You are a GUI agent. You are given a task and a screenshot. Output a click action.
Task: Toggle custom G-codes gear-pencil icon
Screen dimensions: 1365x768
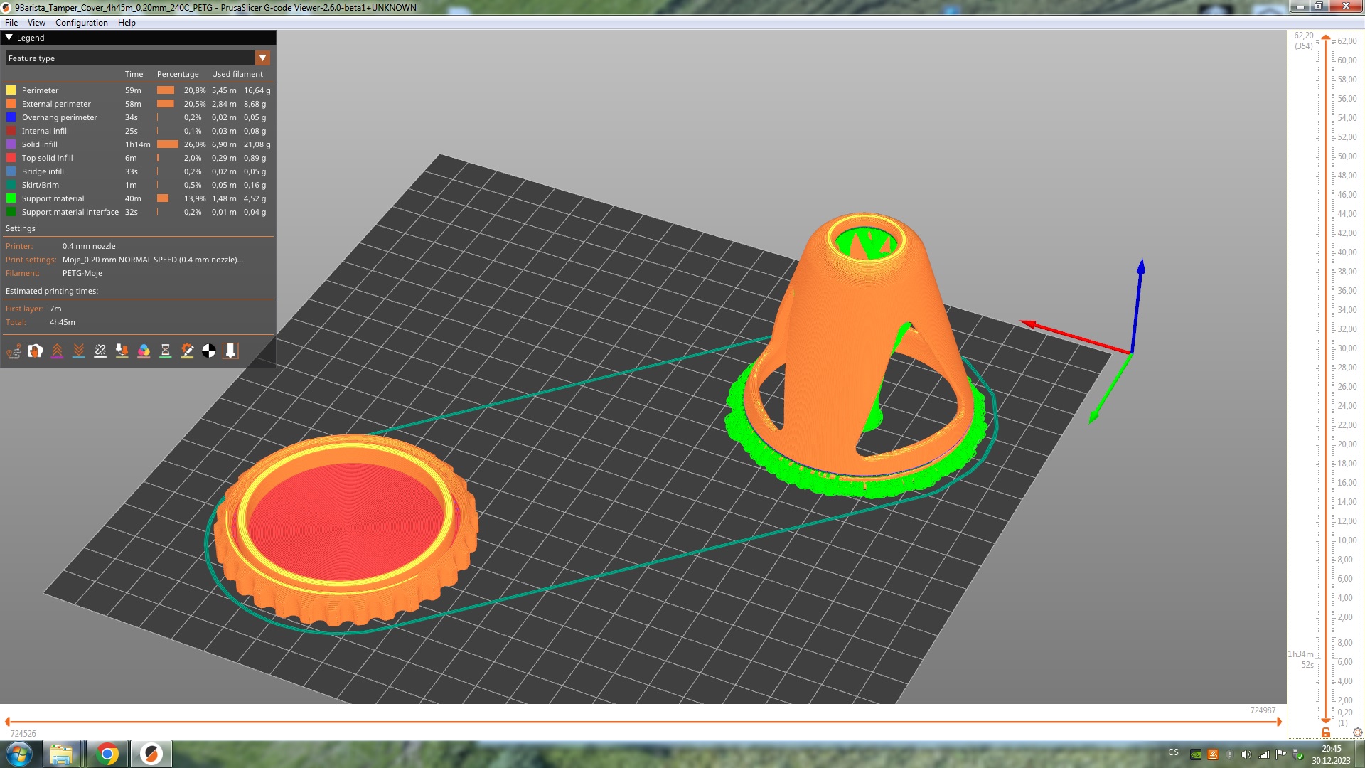[x=187, y=351]
